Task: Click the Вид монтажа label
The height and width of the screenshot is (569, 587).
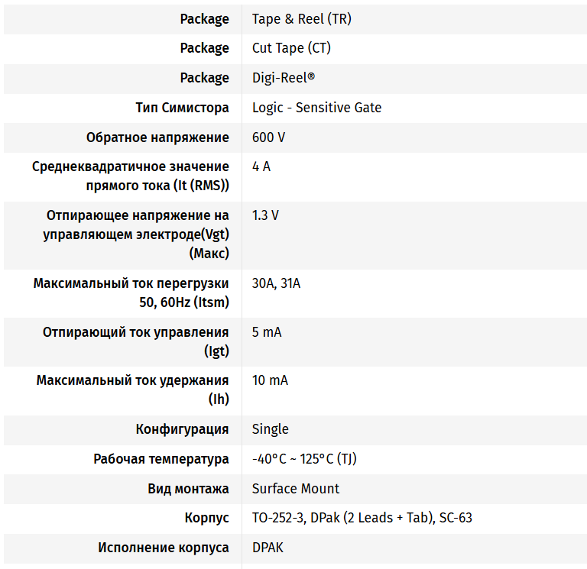Action: click(x=188, y=489)
